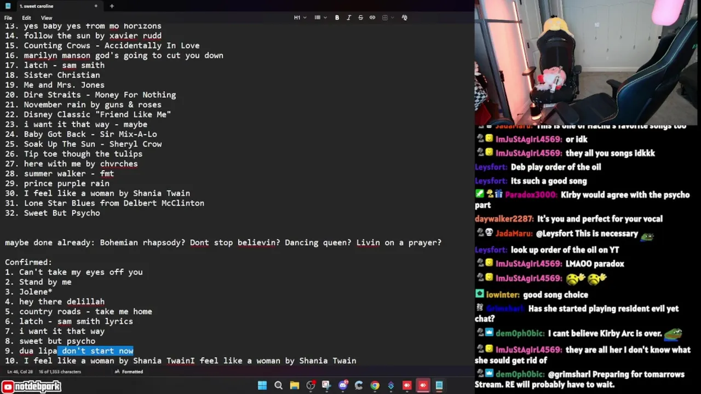Insert a hyperlink using the link icon
Image resolution: width=701 pixels, height=394 pixels.
(x=372, y=18)
